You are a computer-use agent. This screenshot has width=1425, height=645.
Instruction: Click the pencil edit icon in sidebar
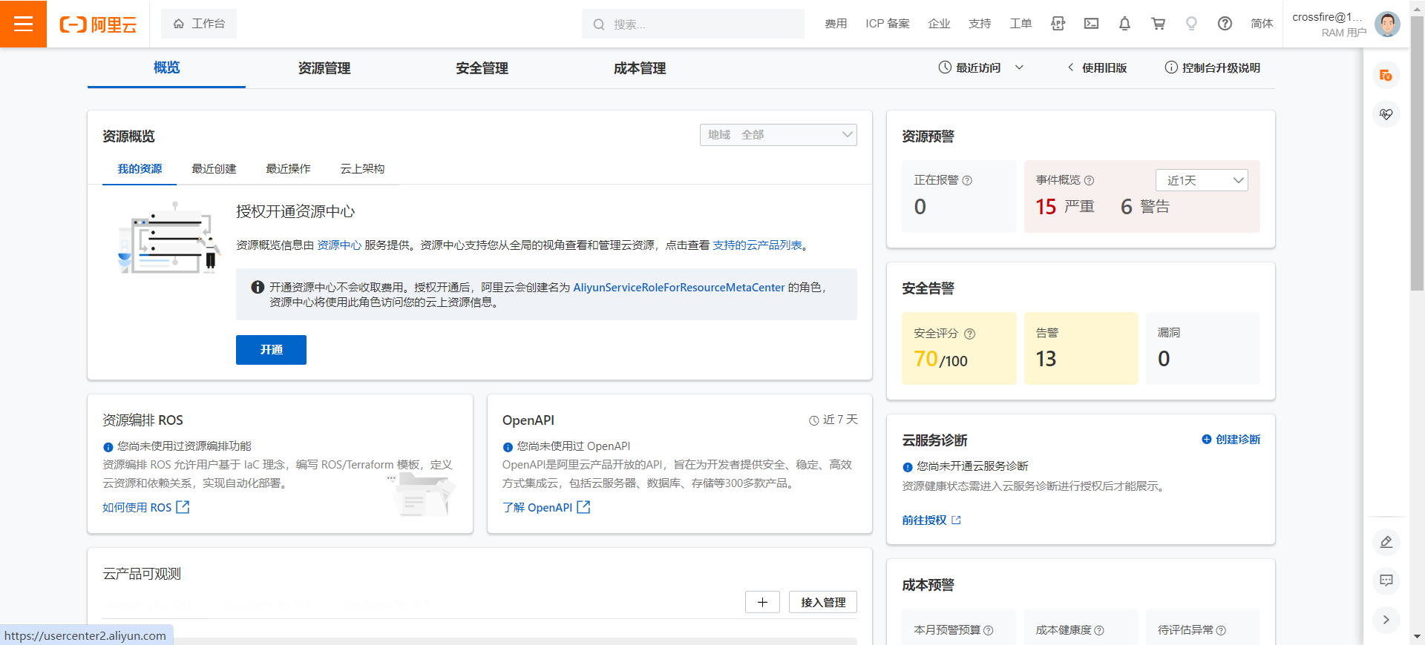point(1386,542)
